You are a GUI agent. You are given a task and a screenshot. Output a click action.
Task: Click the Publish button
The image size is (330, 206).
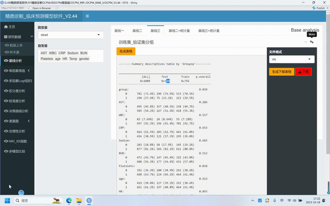[319, 8]
